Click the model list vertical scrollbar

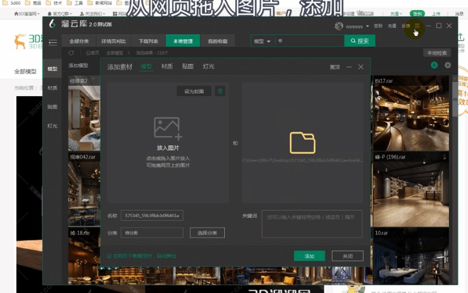pyautogui.click(x=455, y=98)
